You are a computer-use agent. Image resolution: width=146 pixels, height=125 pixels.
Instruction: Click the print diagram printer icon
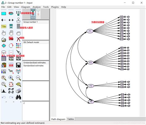pos(18,91)
